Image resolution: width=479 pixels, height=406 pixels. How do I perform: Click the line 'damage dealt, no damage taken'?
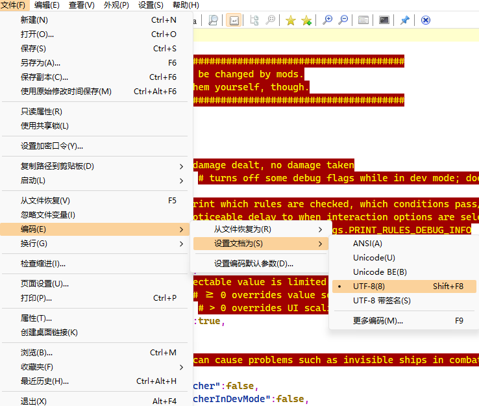(x=274, y=165)
